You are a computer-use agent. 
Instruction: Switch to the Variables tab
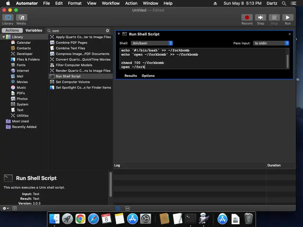click(34, 30)
